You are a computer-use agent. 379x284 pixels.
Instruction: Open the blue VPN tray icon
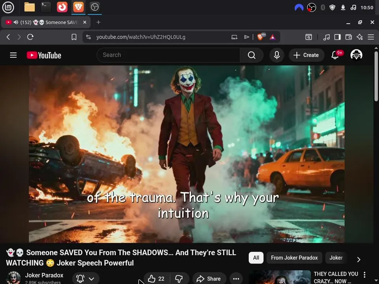tap(299, 8)
